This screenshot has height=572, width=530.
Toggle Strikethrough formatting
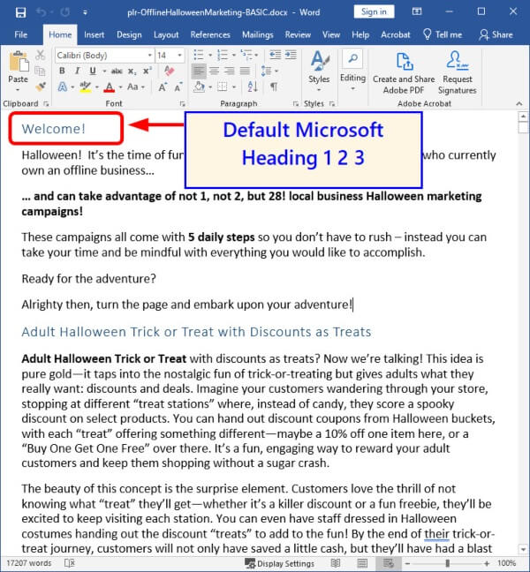point(117,71)
